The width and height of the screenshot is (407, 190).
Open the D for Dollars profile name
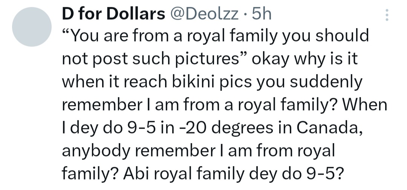pyautogui.click(x=113, y=14)
